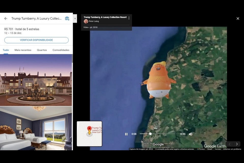Go back using the arrow beside Trump Turnberry title

pos(6,19)
